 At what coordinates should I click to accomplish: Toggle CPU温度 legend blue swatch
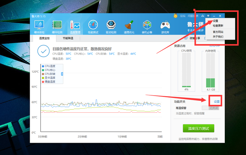pos(43,66)
